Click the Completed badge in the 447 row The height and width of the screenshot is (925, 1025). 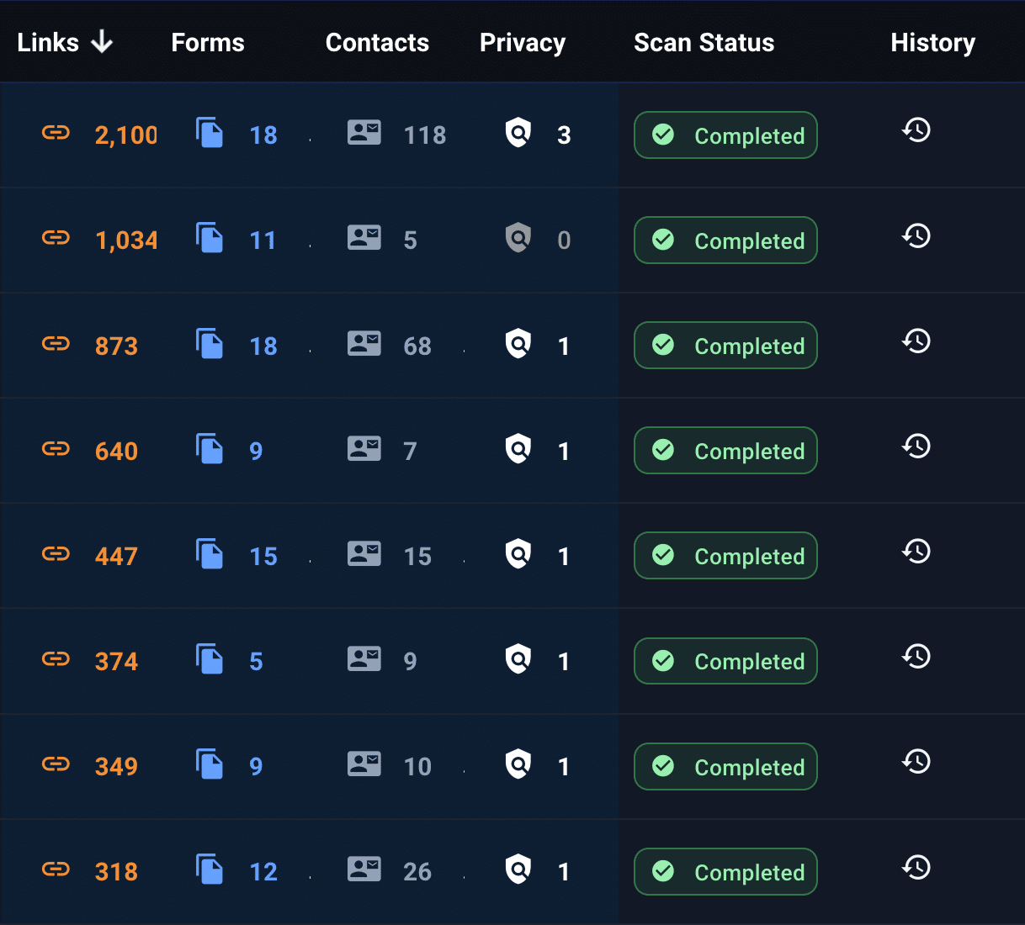[x=725, y=556]
